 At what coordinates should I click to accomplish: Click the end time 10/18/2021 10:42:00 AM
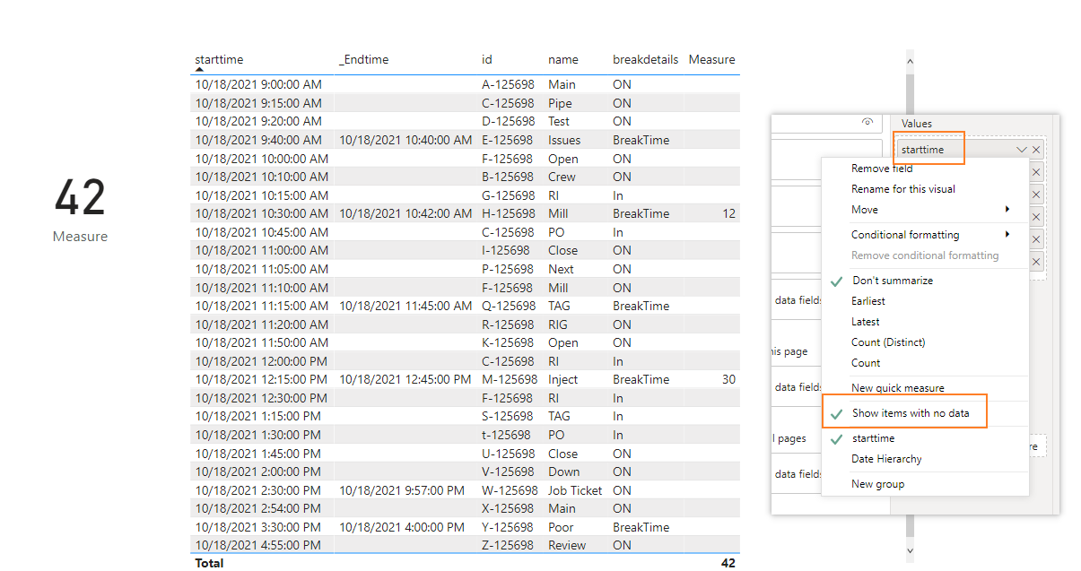[x=405, y=213]
